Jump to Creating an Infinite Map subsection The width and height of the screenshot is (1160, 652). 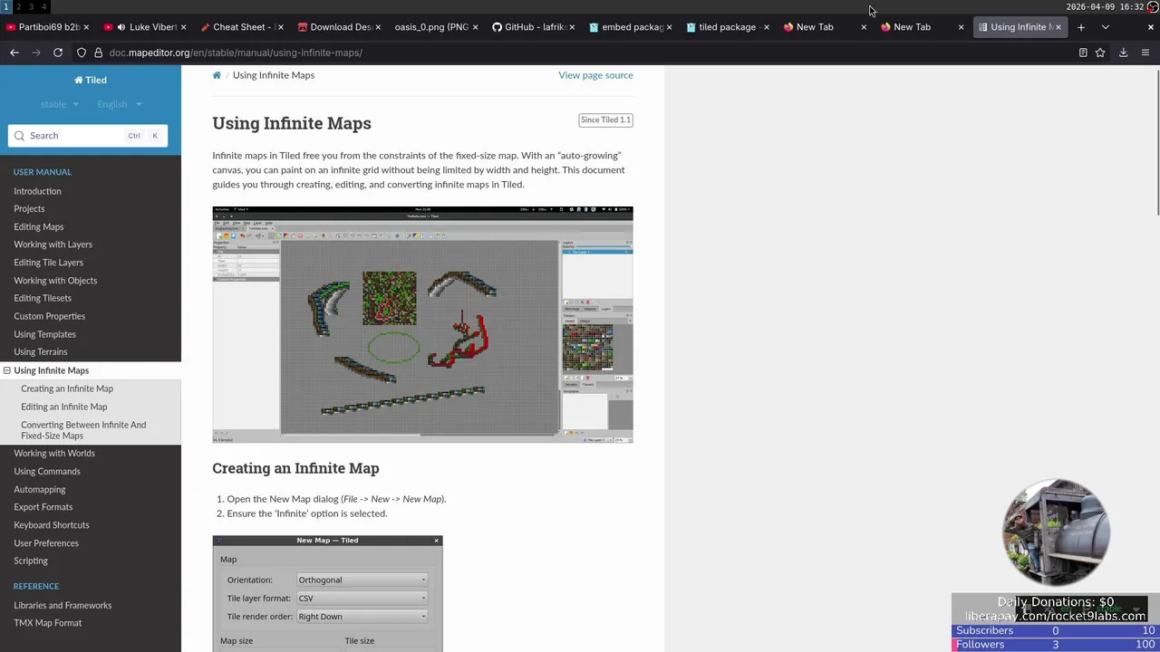tap(67, 388)
